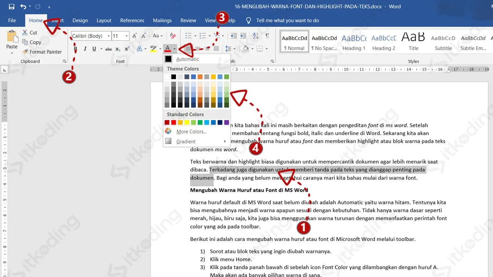This screenshot has height=277, width=493.
Task: Click the Font Color red A icon
Action: click(168, 49)
